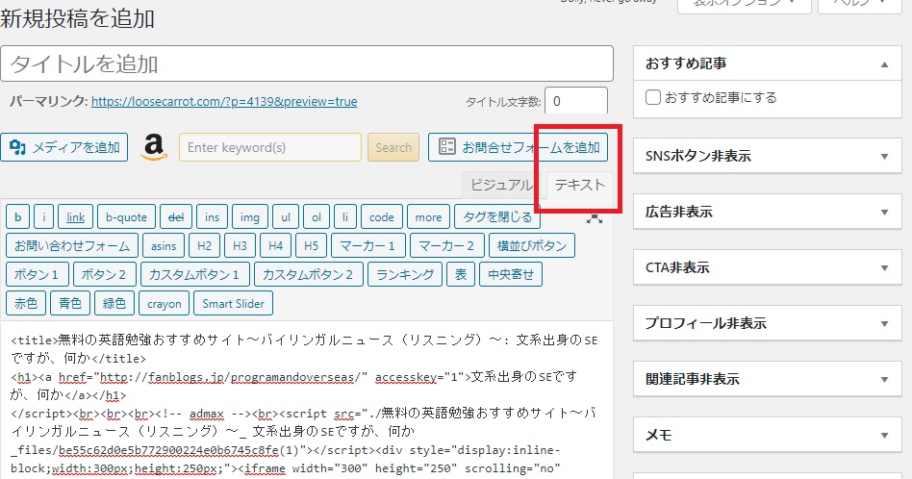The image size is (912, 479).
Task: Expand the 広告非表示 panel
Action: pyautogui.click(x=884, y=212)
